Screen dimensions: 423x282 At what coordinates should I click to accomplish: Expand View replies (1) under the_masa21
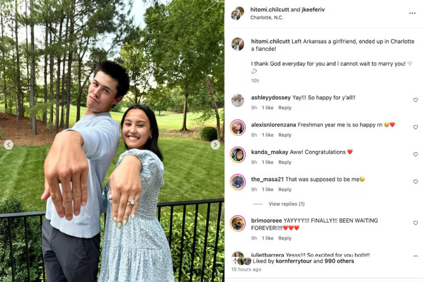(287, 204)
